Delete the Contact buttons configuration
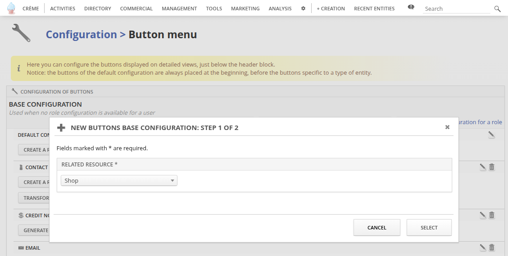Screen dimensions: 508x256 [x=492, y=167]
